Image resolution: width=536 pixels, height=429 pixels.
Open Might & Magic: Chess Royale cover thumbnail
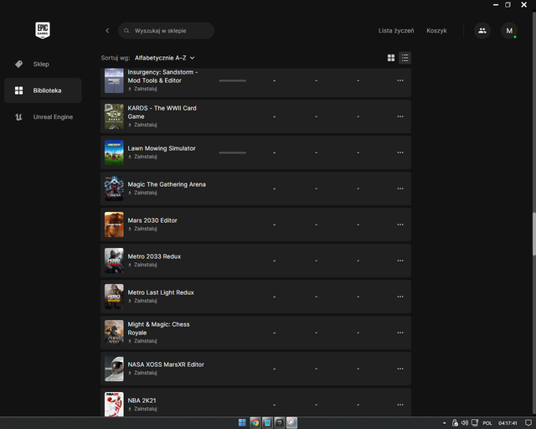coord(114,333)
